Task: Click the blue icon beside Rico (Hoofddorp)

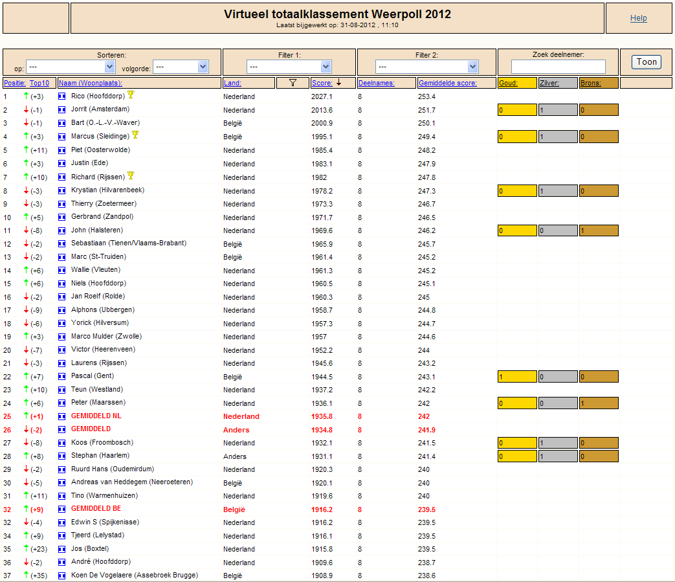Action: click(62, 96)
